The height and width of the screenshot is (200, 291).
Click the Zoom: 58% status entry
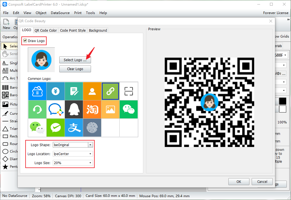pyautogui.click(x=41, y=196)
